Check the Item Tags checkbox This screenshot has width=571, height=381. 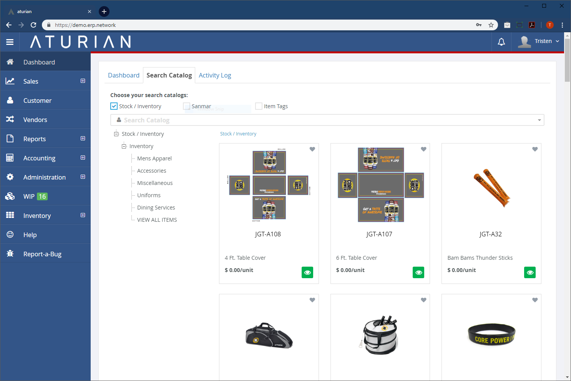pos(259,106)
